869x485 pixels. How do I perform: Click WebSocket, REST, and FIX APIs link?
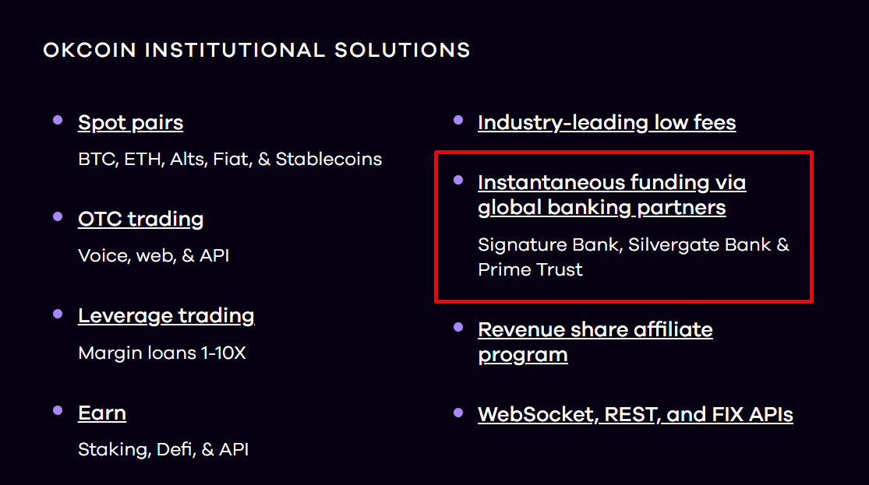635,414
